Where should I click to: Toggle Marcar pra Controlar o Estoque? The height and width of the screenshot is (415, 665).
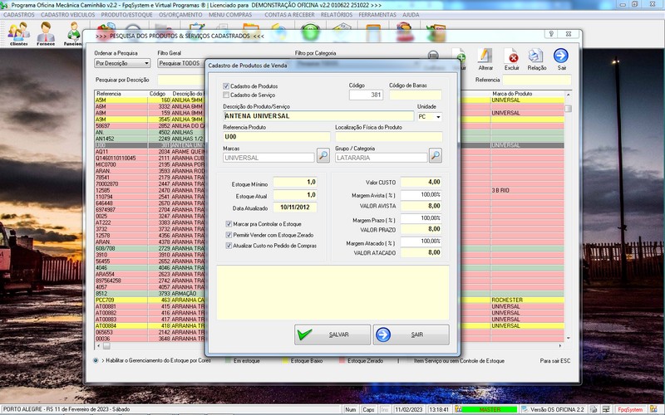click(x=229, y=224)
